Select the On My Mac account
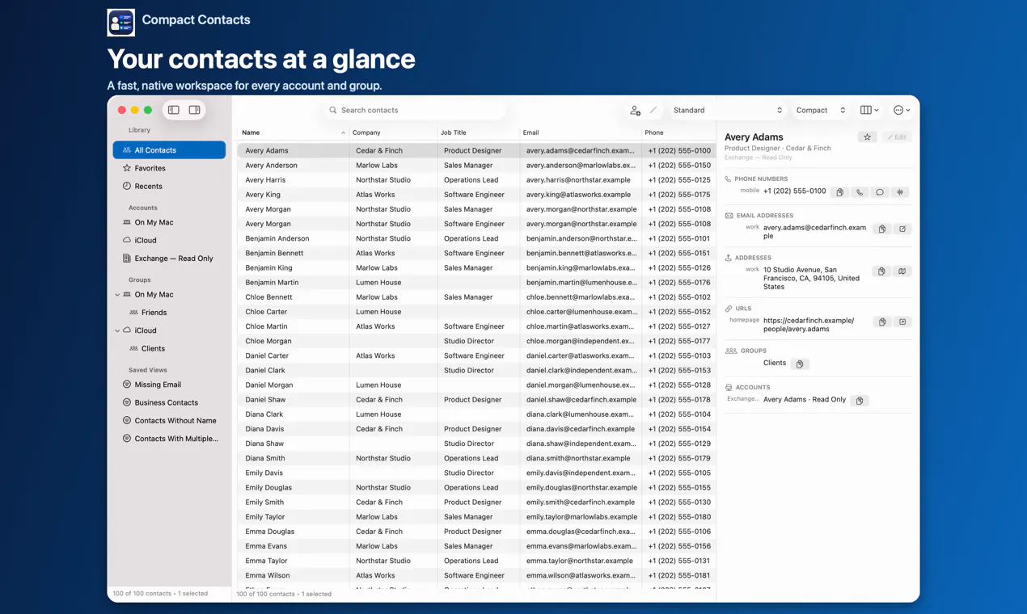The image size is (1027, 614). (x=169, y=222)
